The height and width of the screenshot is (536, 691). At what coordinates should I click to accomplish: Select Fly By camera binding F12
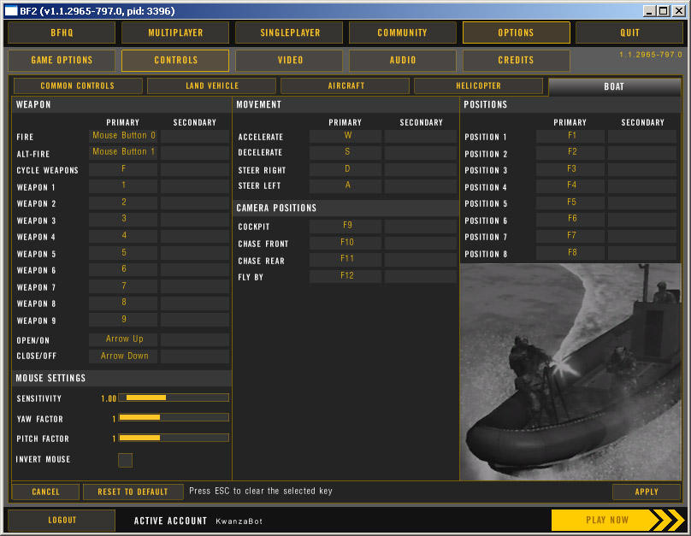coord(345,276)
